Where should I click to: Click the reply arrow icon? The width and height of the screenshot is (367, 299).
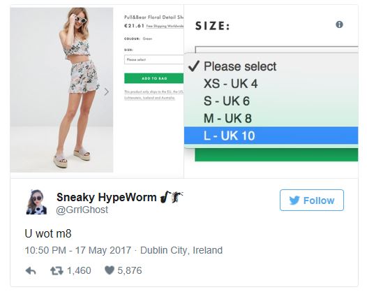coord(31,270)
